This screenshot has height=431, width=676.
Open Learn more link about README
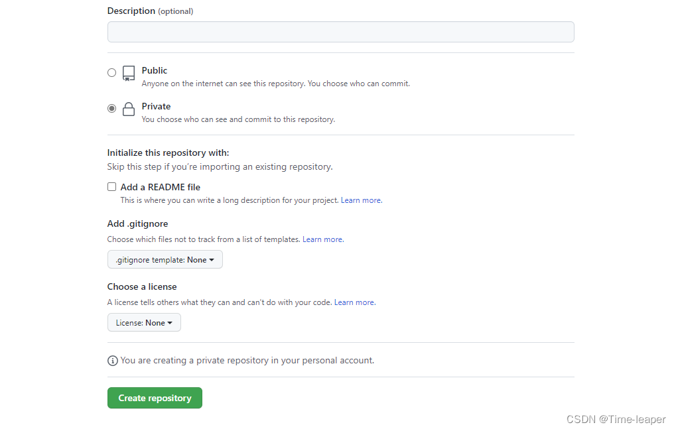[x=362, y=200]
